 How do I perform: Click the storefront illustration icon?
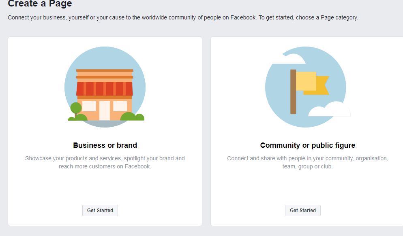pos(105,87)
